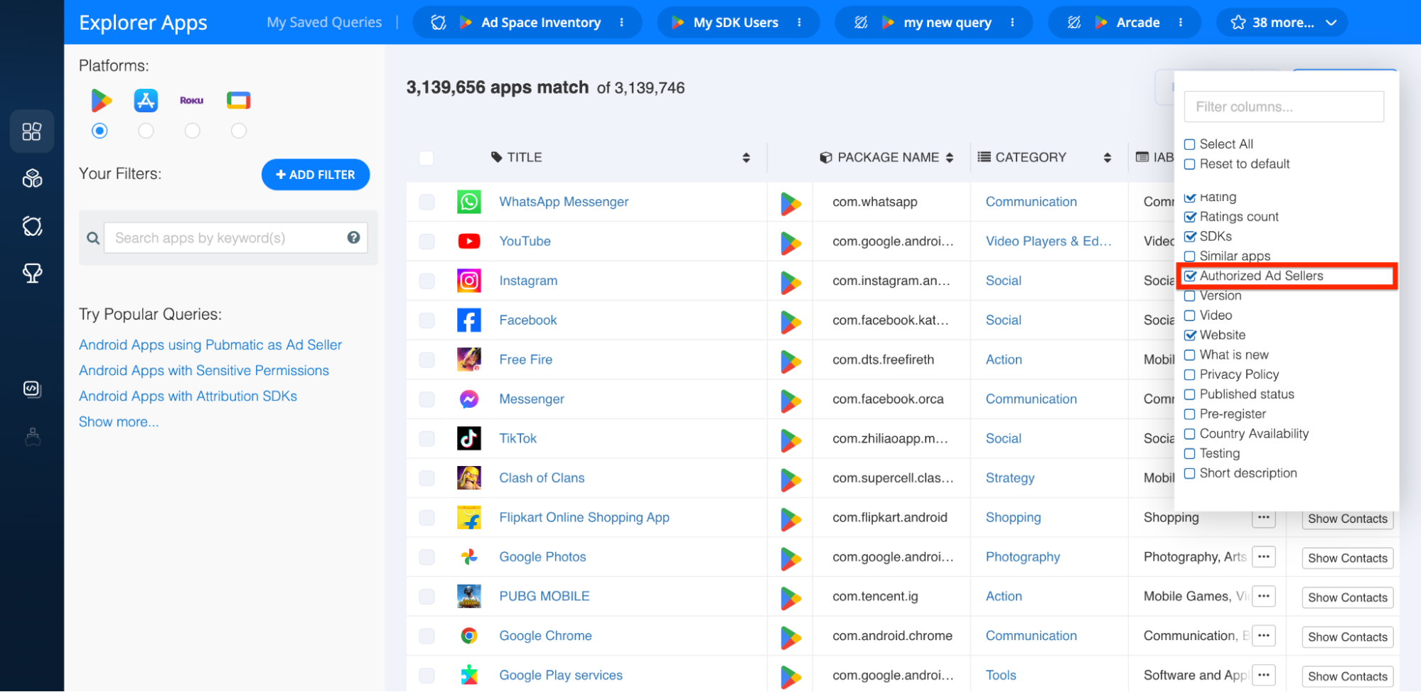
Task: Click the Instagram app icon
Action: point(469,281)
